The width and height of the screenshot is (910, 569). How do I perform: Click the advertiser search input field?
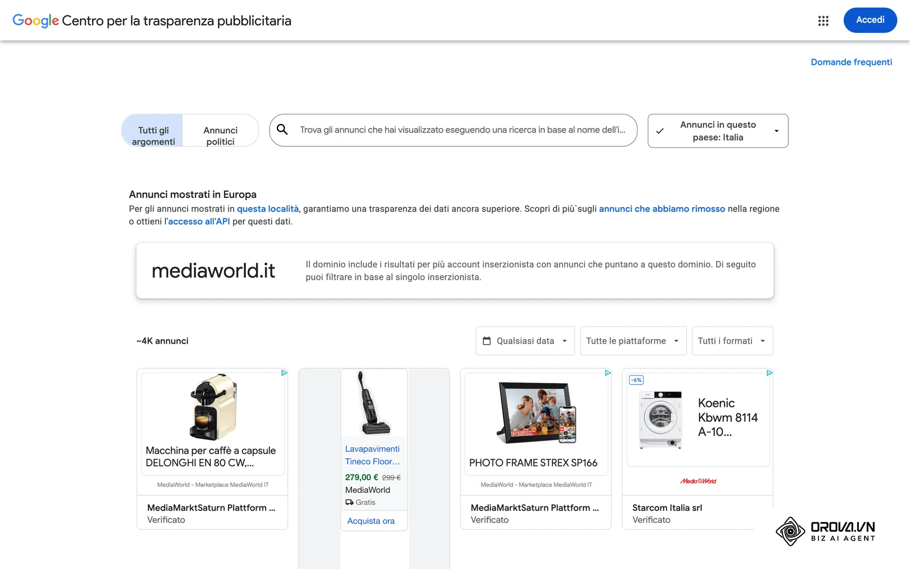tap(453, 130)
